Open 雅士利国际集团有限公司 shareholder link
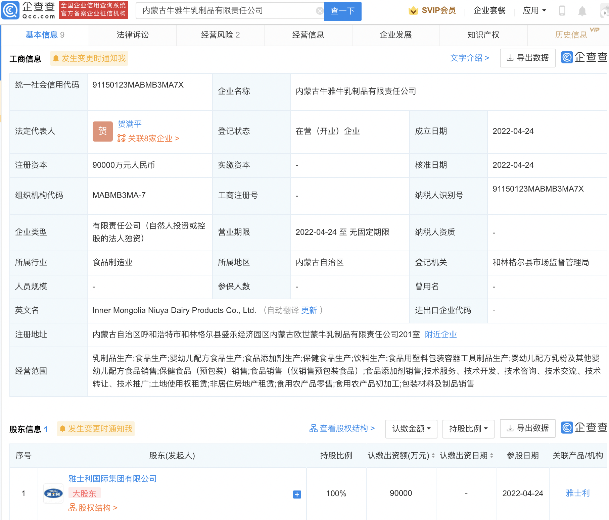 [x=112, y=479]
